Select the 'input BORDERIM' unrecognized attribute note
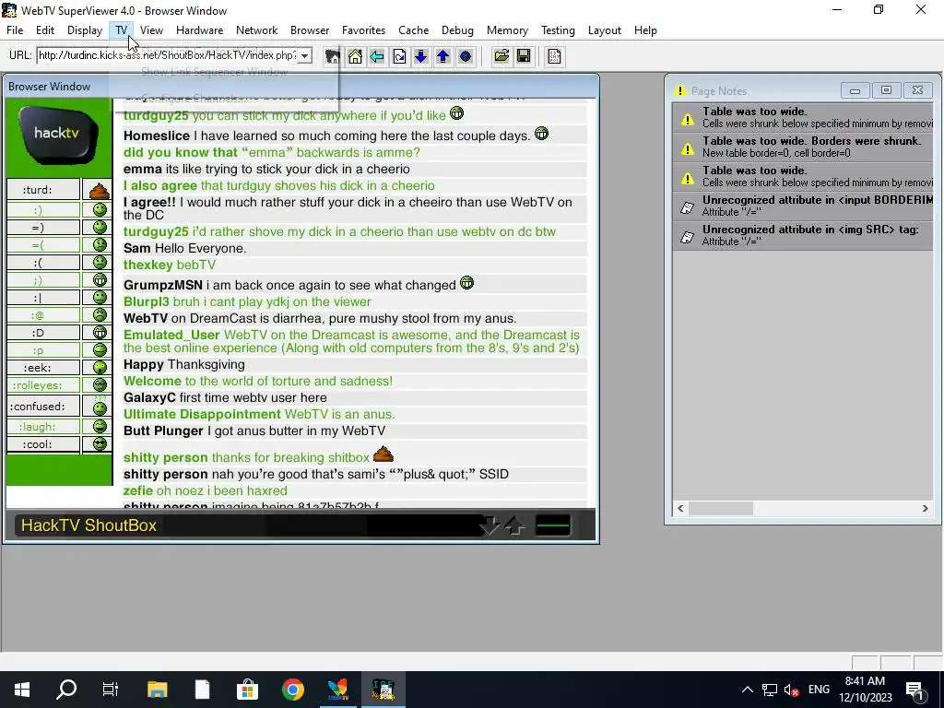The image size is (944, 708). coord(803,206)
